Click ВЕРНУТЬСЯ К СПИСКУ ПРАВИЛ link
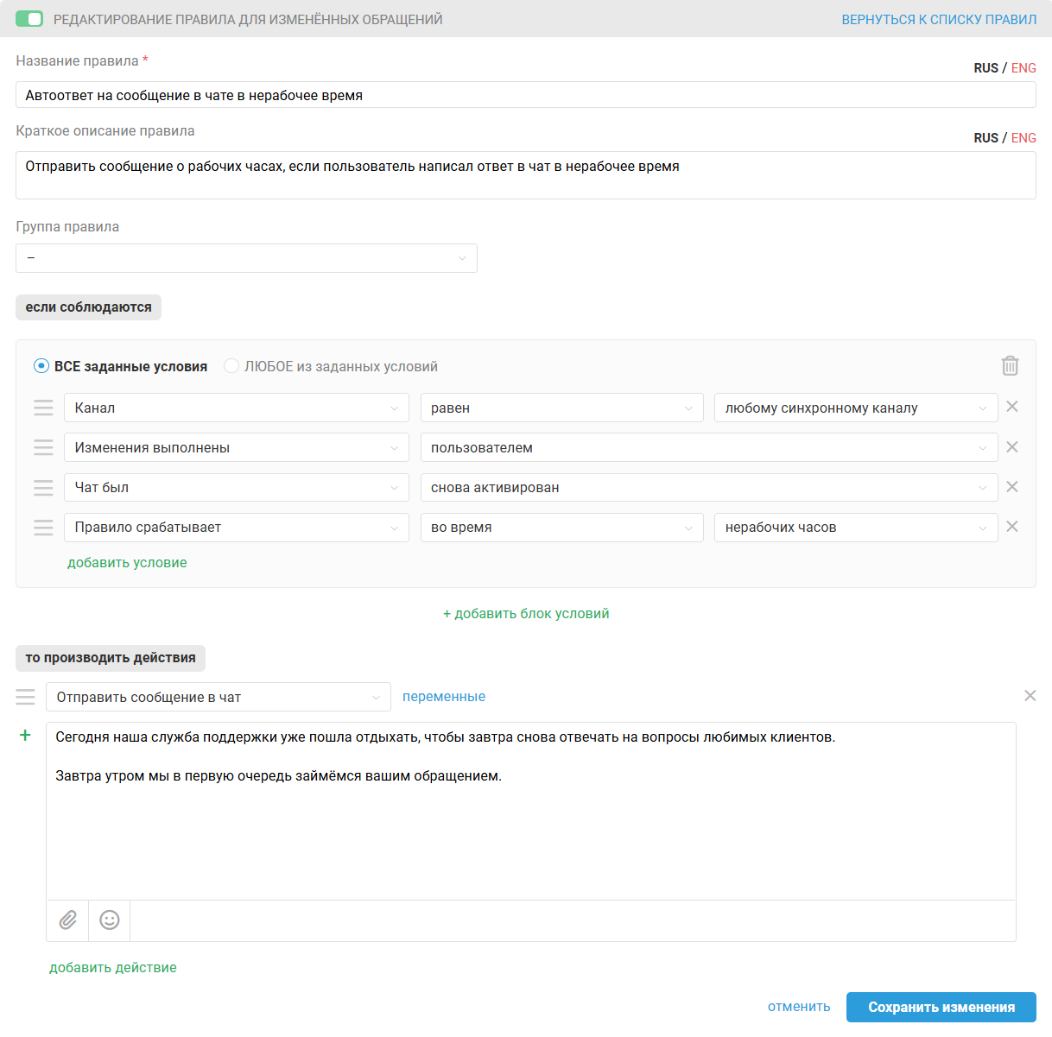 point(939,20)
